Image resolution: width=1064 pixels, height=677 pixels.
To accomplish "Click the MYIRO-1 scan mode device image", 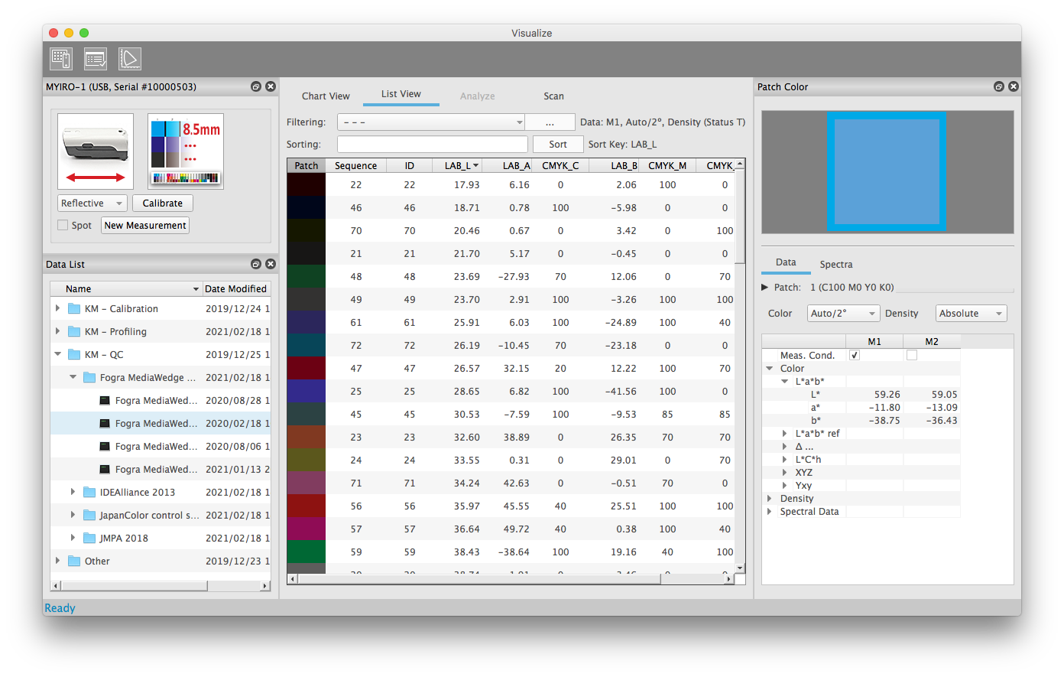I will 96,151.
